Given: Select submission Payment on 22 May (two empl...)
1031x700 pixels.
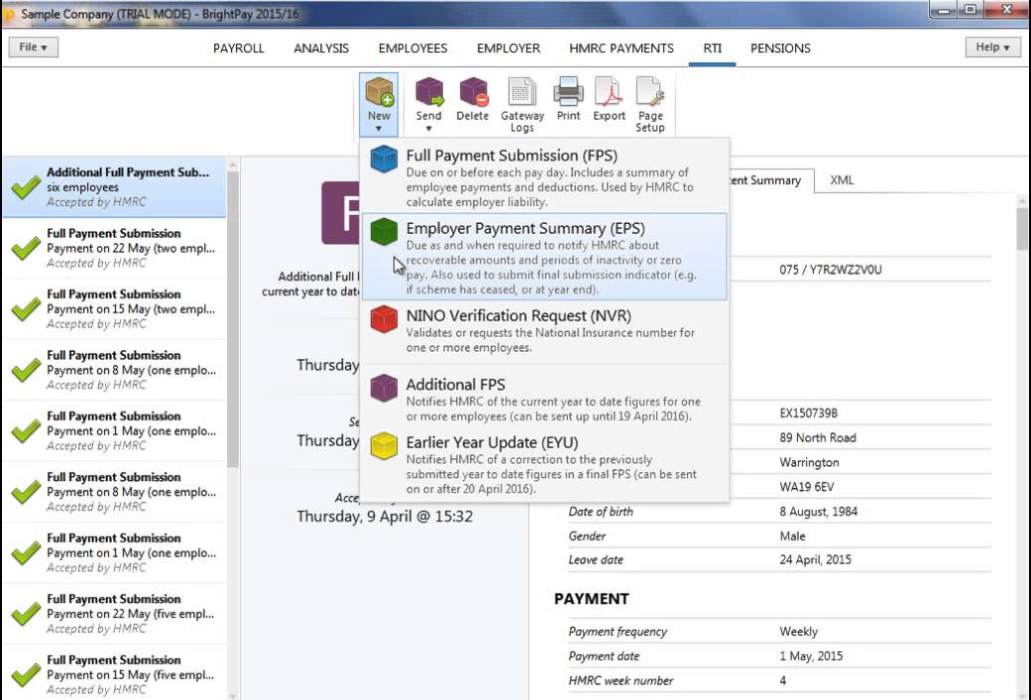Looking at the screenshot, I should 114,248.
